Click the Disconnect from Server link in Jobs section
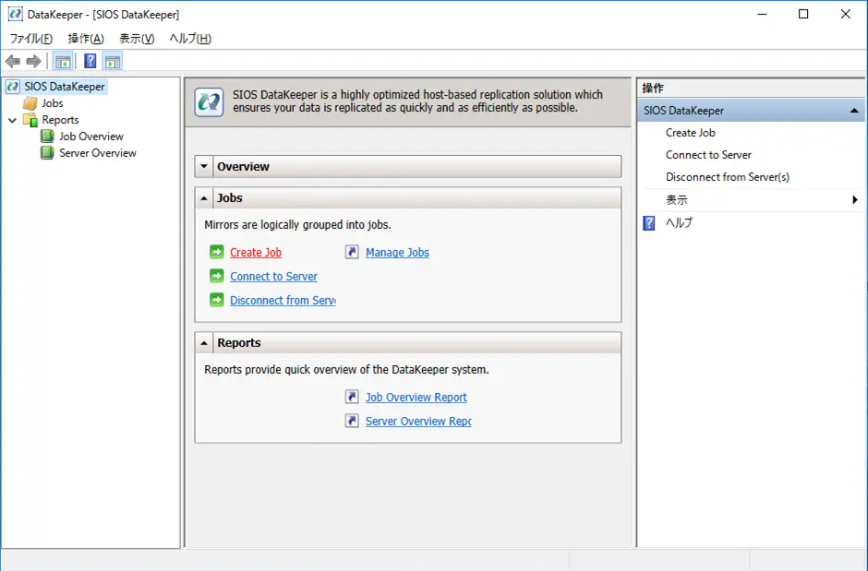Image resolution: width=868 pixels, height=571 pixels. pos(283,300)
